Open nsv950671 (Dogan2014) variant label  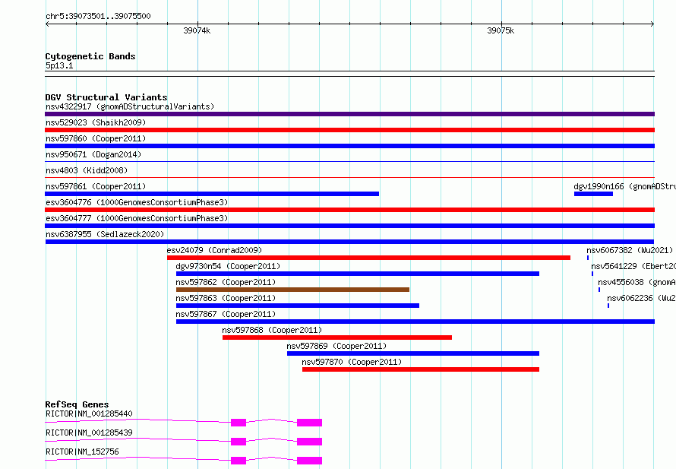pyautogui.click(x=93, y=154)
